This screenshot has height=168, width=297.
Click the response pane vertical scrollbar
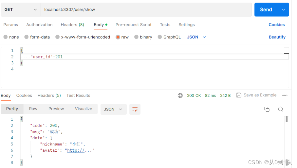[x=287, y=119]
